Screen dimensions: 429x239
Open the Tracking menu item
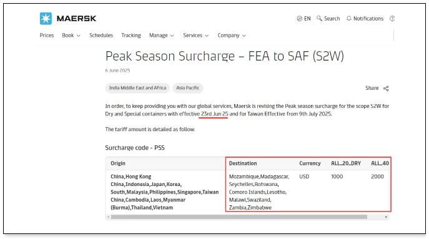coord(131,36)
